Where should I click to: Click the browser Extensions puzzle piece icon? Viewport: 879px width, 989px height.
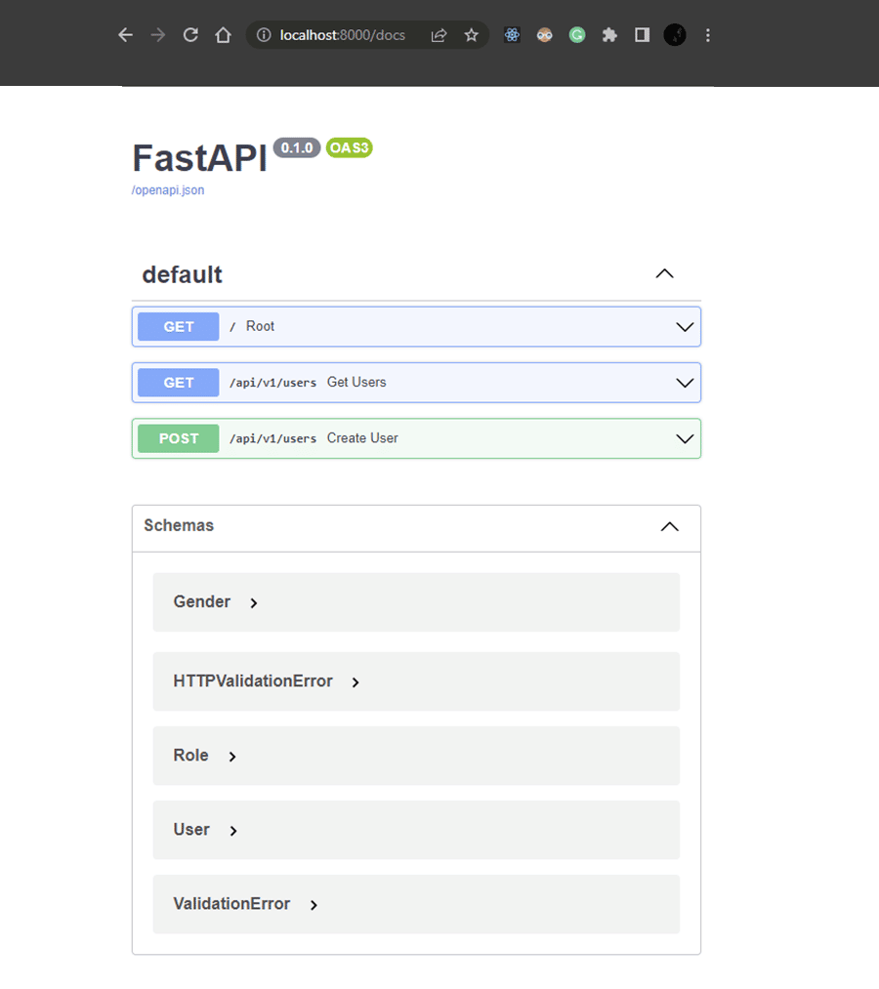pyautogui.click(x=607, y=35)
